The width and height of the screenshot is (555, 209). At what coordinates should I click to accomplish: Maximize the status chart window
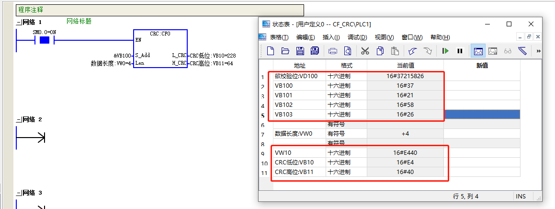509,24
